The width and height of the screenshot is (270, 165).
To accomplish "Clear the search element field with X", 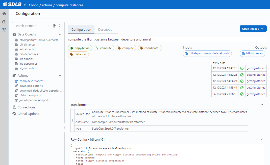I will click(49, 26).
